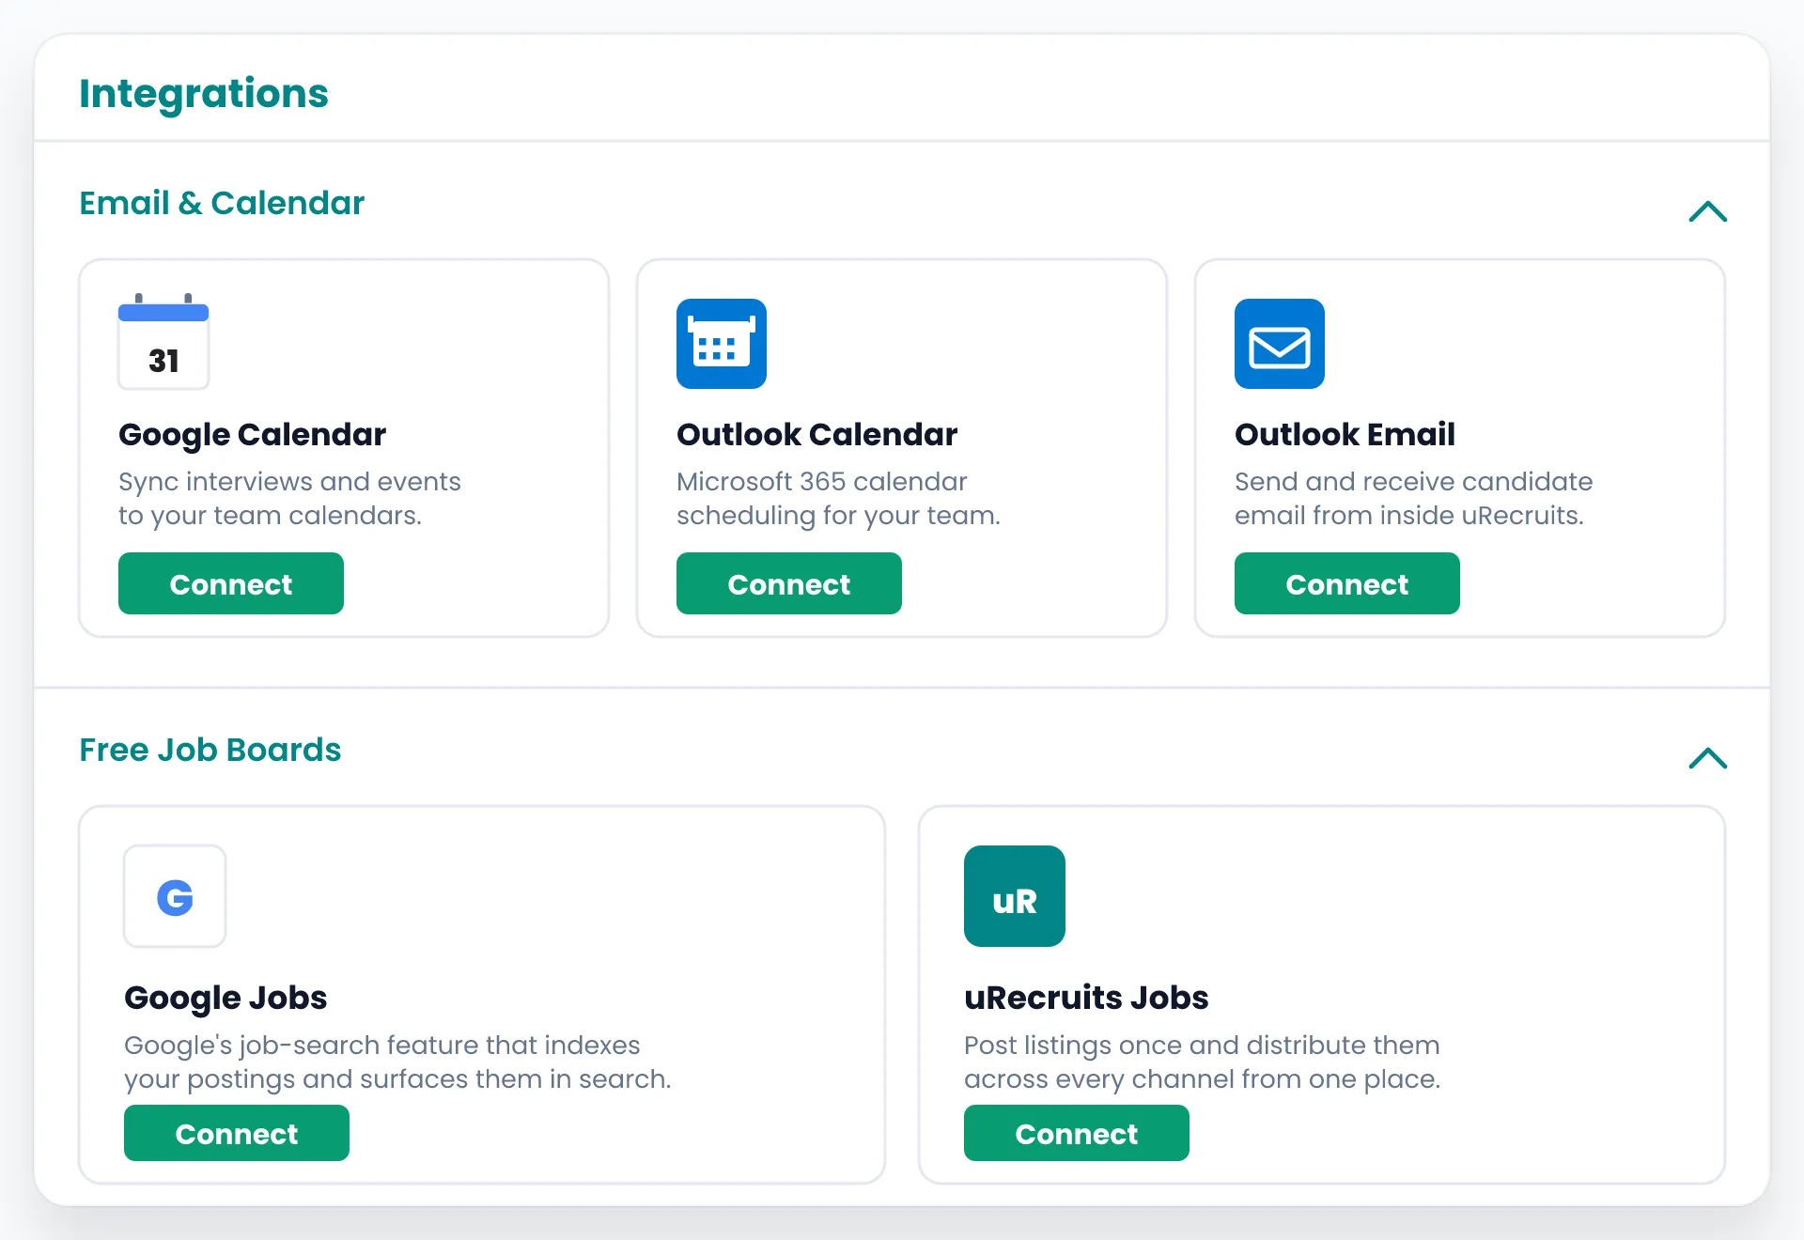The height and width of the screenshot is (1240, 1804).
Task: Connect Outlook Email
Action: [1347, 583]
